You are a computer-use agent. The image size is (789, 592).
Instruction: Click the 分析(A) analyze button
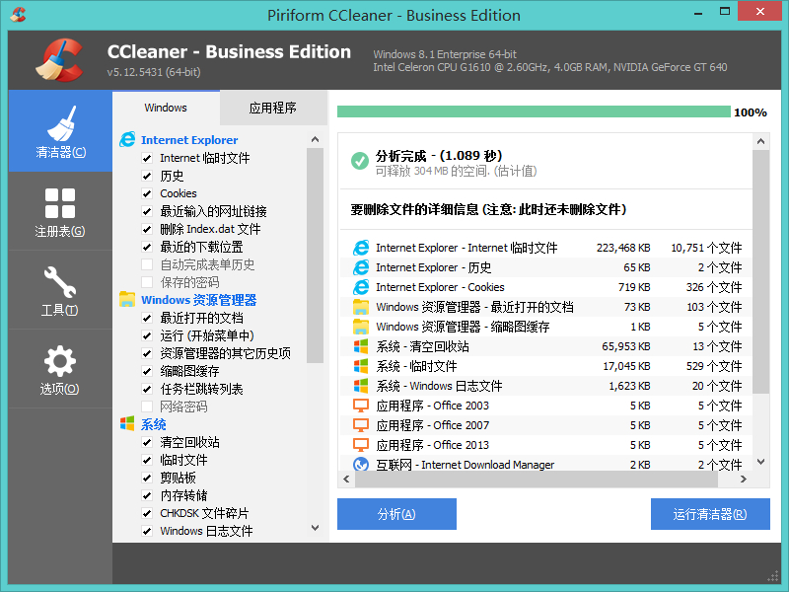coord(396,514)
